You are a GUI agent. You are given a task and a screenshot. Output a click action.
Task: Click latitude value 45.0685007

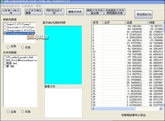tap(156, 63)
